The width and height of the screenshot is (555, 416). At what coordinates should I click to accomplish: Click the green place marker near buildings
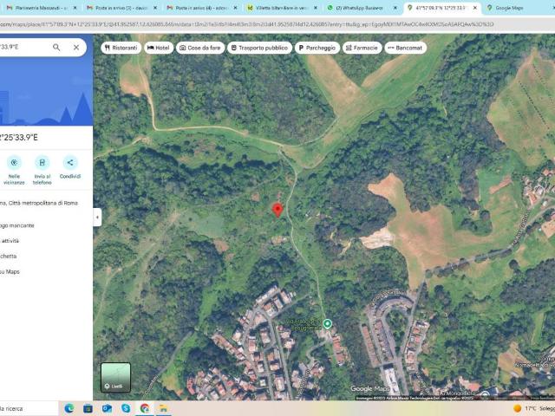click(x=328, y=323)
